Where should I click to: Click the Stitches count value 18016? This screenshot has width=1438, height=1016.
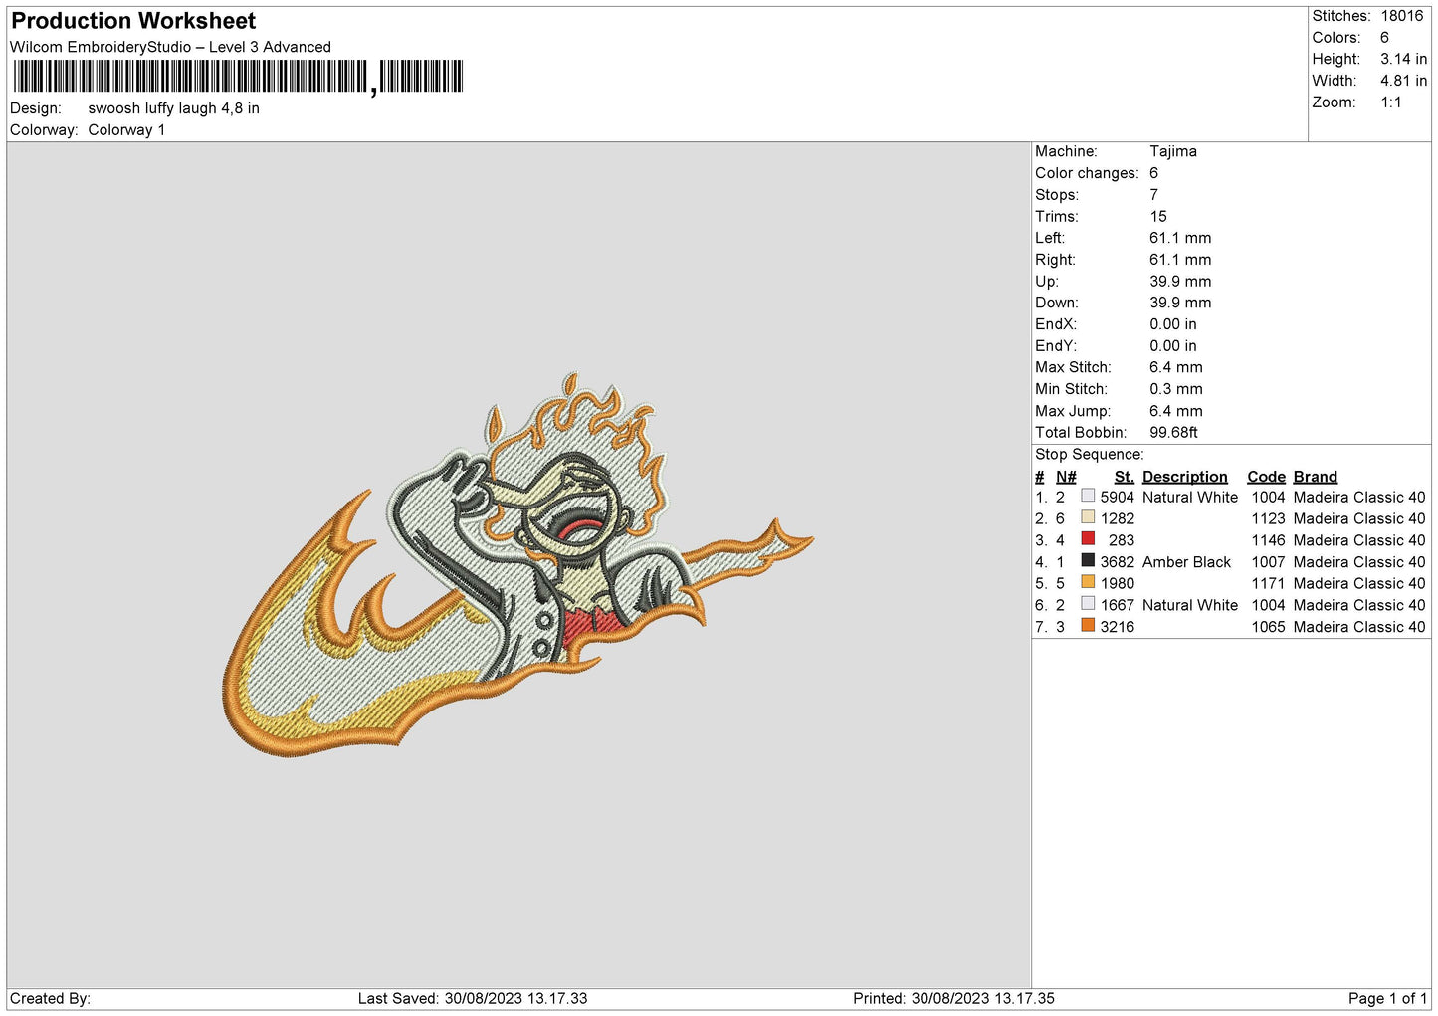(x=1401, y=16)
